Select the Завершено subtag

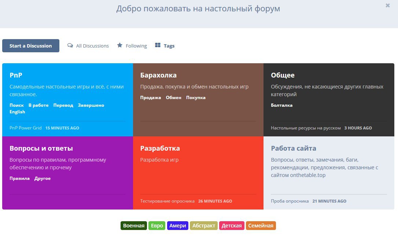pos(91,105)
